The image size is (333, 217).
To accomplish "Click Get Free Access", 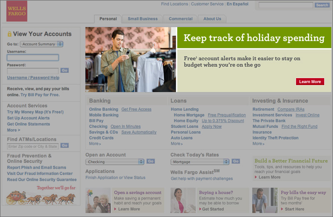I will tap(137, 109).
